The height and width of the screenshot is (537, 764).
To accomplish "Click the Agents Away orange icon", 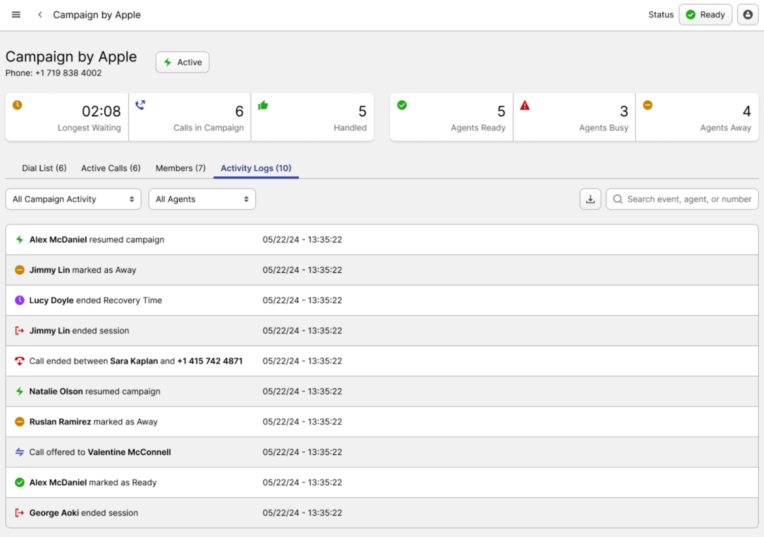I will point(647,105).
